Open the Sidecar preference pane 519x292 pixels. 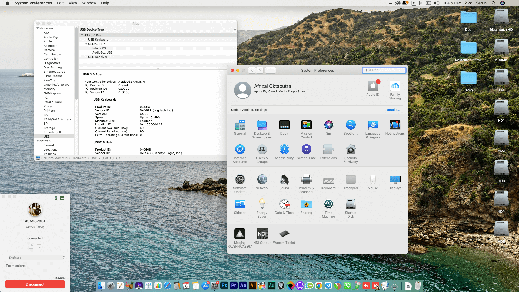pos(239,204)
